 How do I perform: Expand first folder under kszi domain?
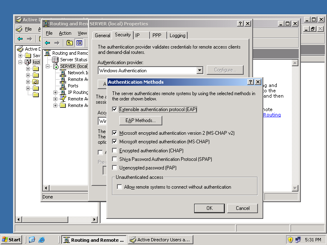coord(28,69)
